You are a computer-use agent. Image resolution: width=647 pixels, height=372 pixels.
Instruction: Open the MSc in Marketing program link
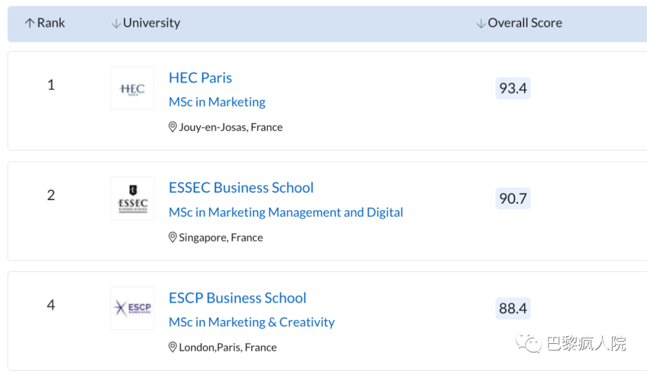[x=217, y=102]
